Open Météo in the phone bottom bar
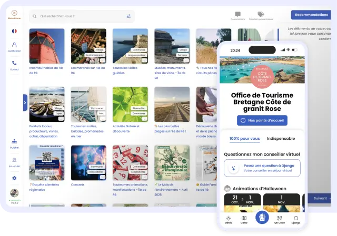The height and width of the screenshot is (236, 337). (228, 219)
